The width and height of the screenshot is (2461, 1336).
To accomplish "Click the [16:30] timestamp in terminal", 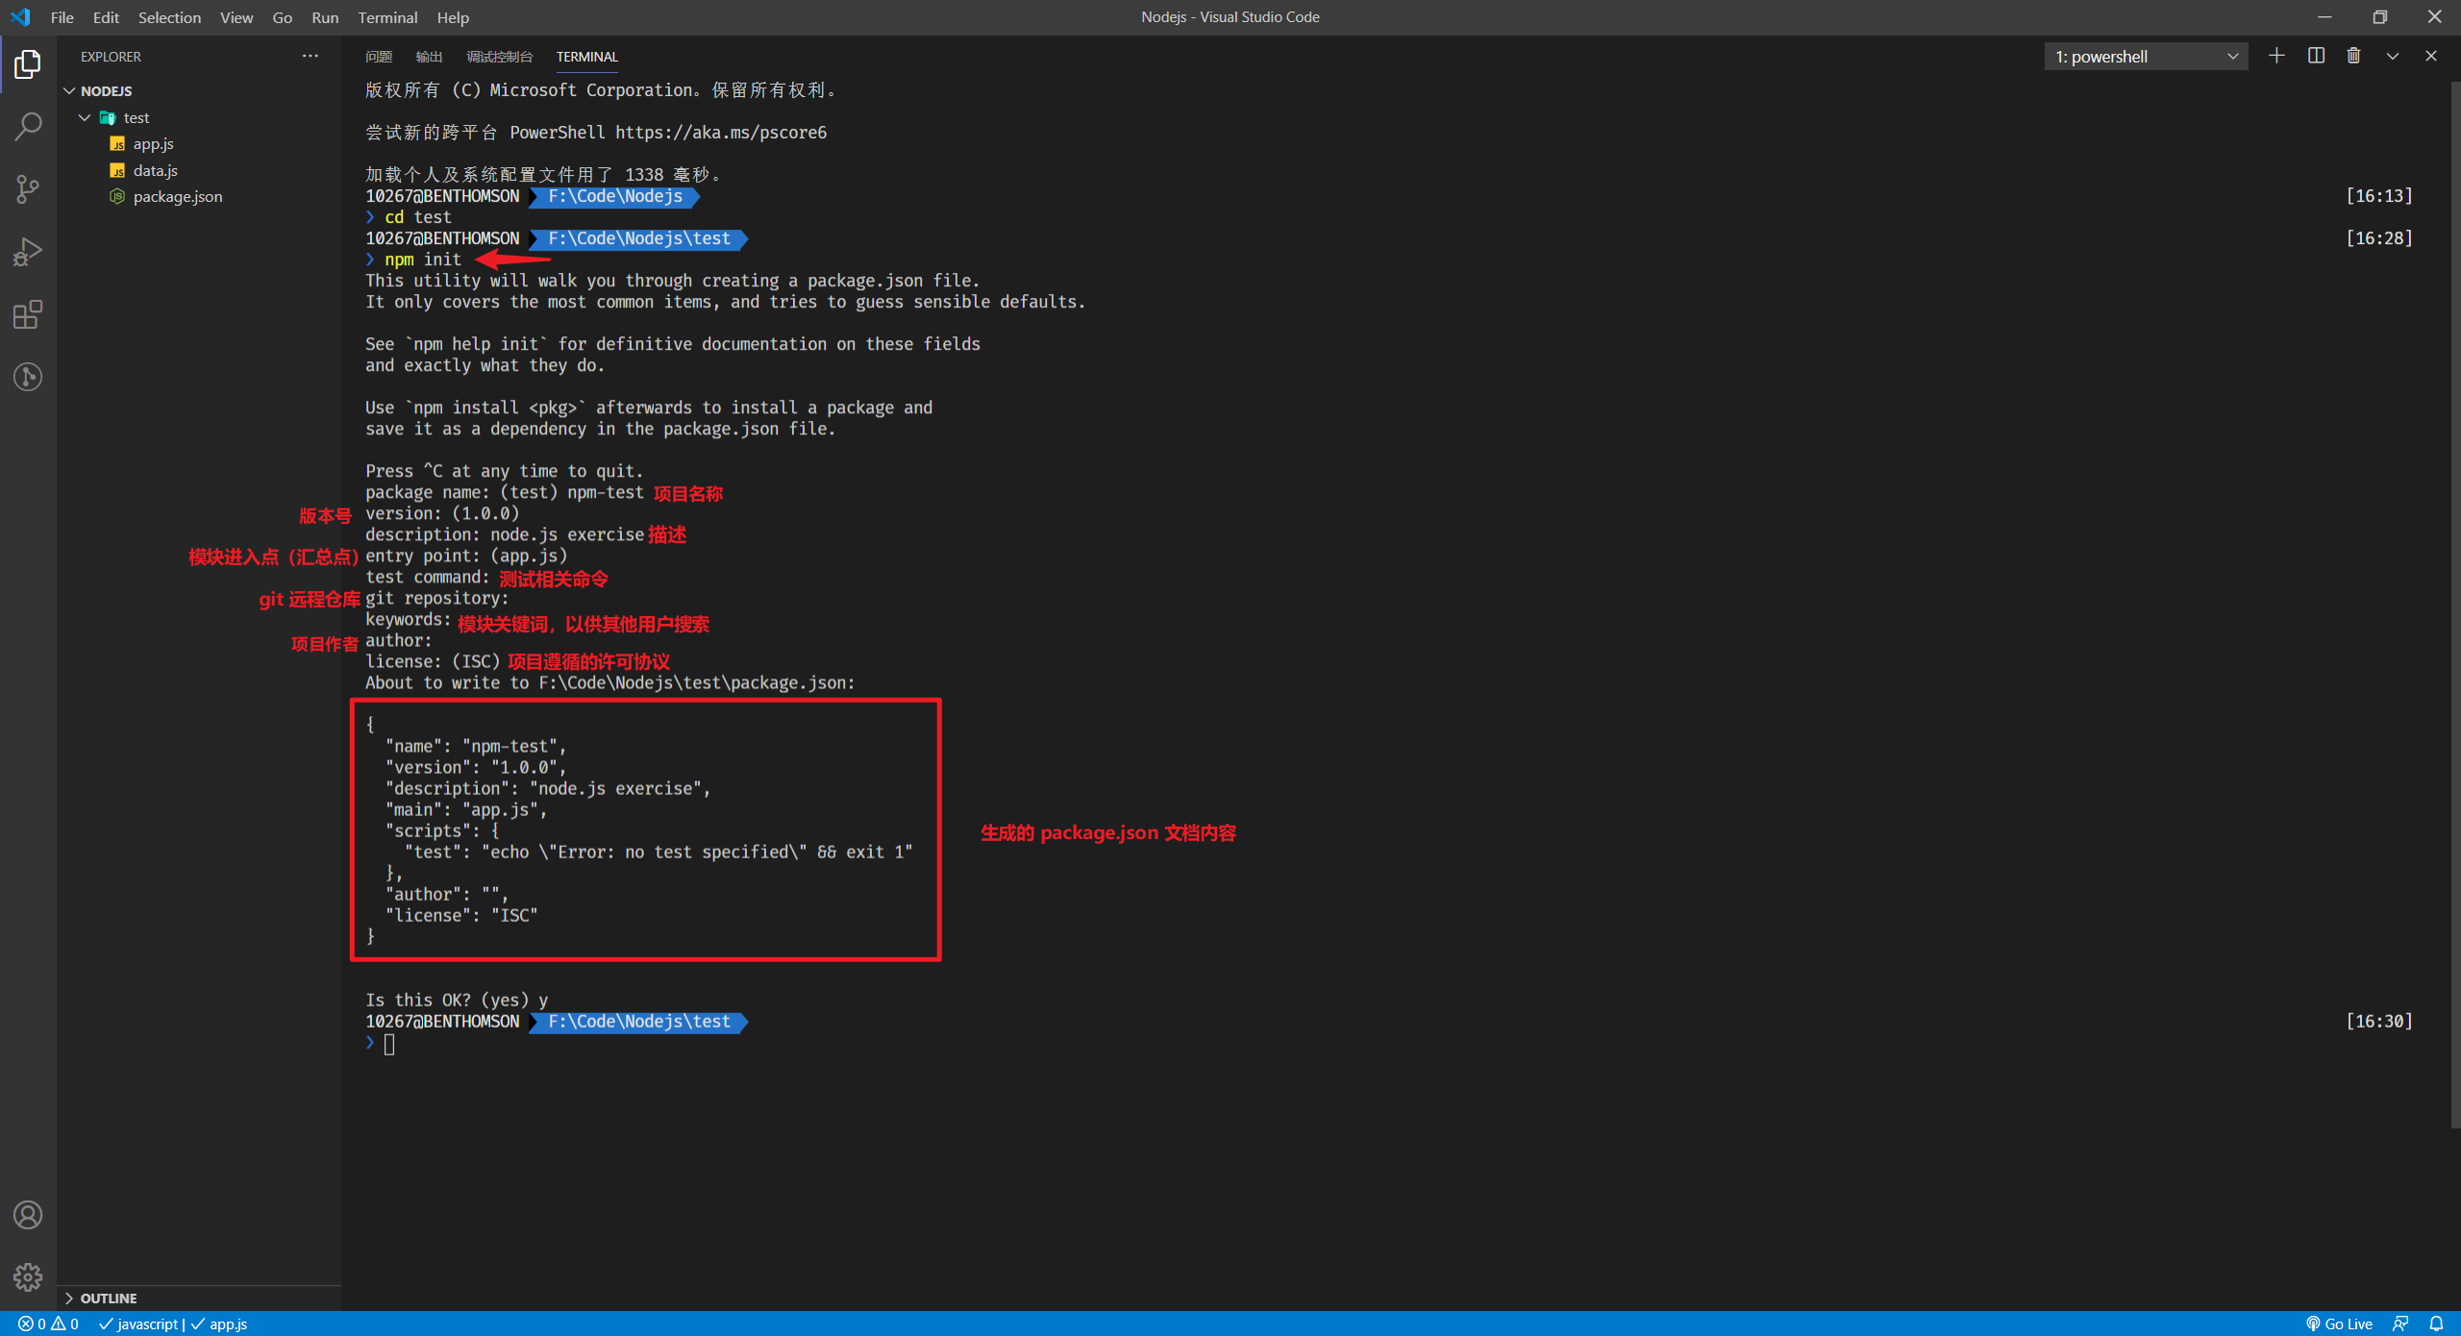I will point(2379,1022).
